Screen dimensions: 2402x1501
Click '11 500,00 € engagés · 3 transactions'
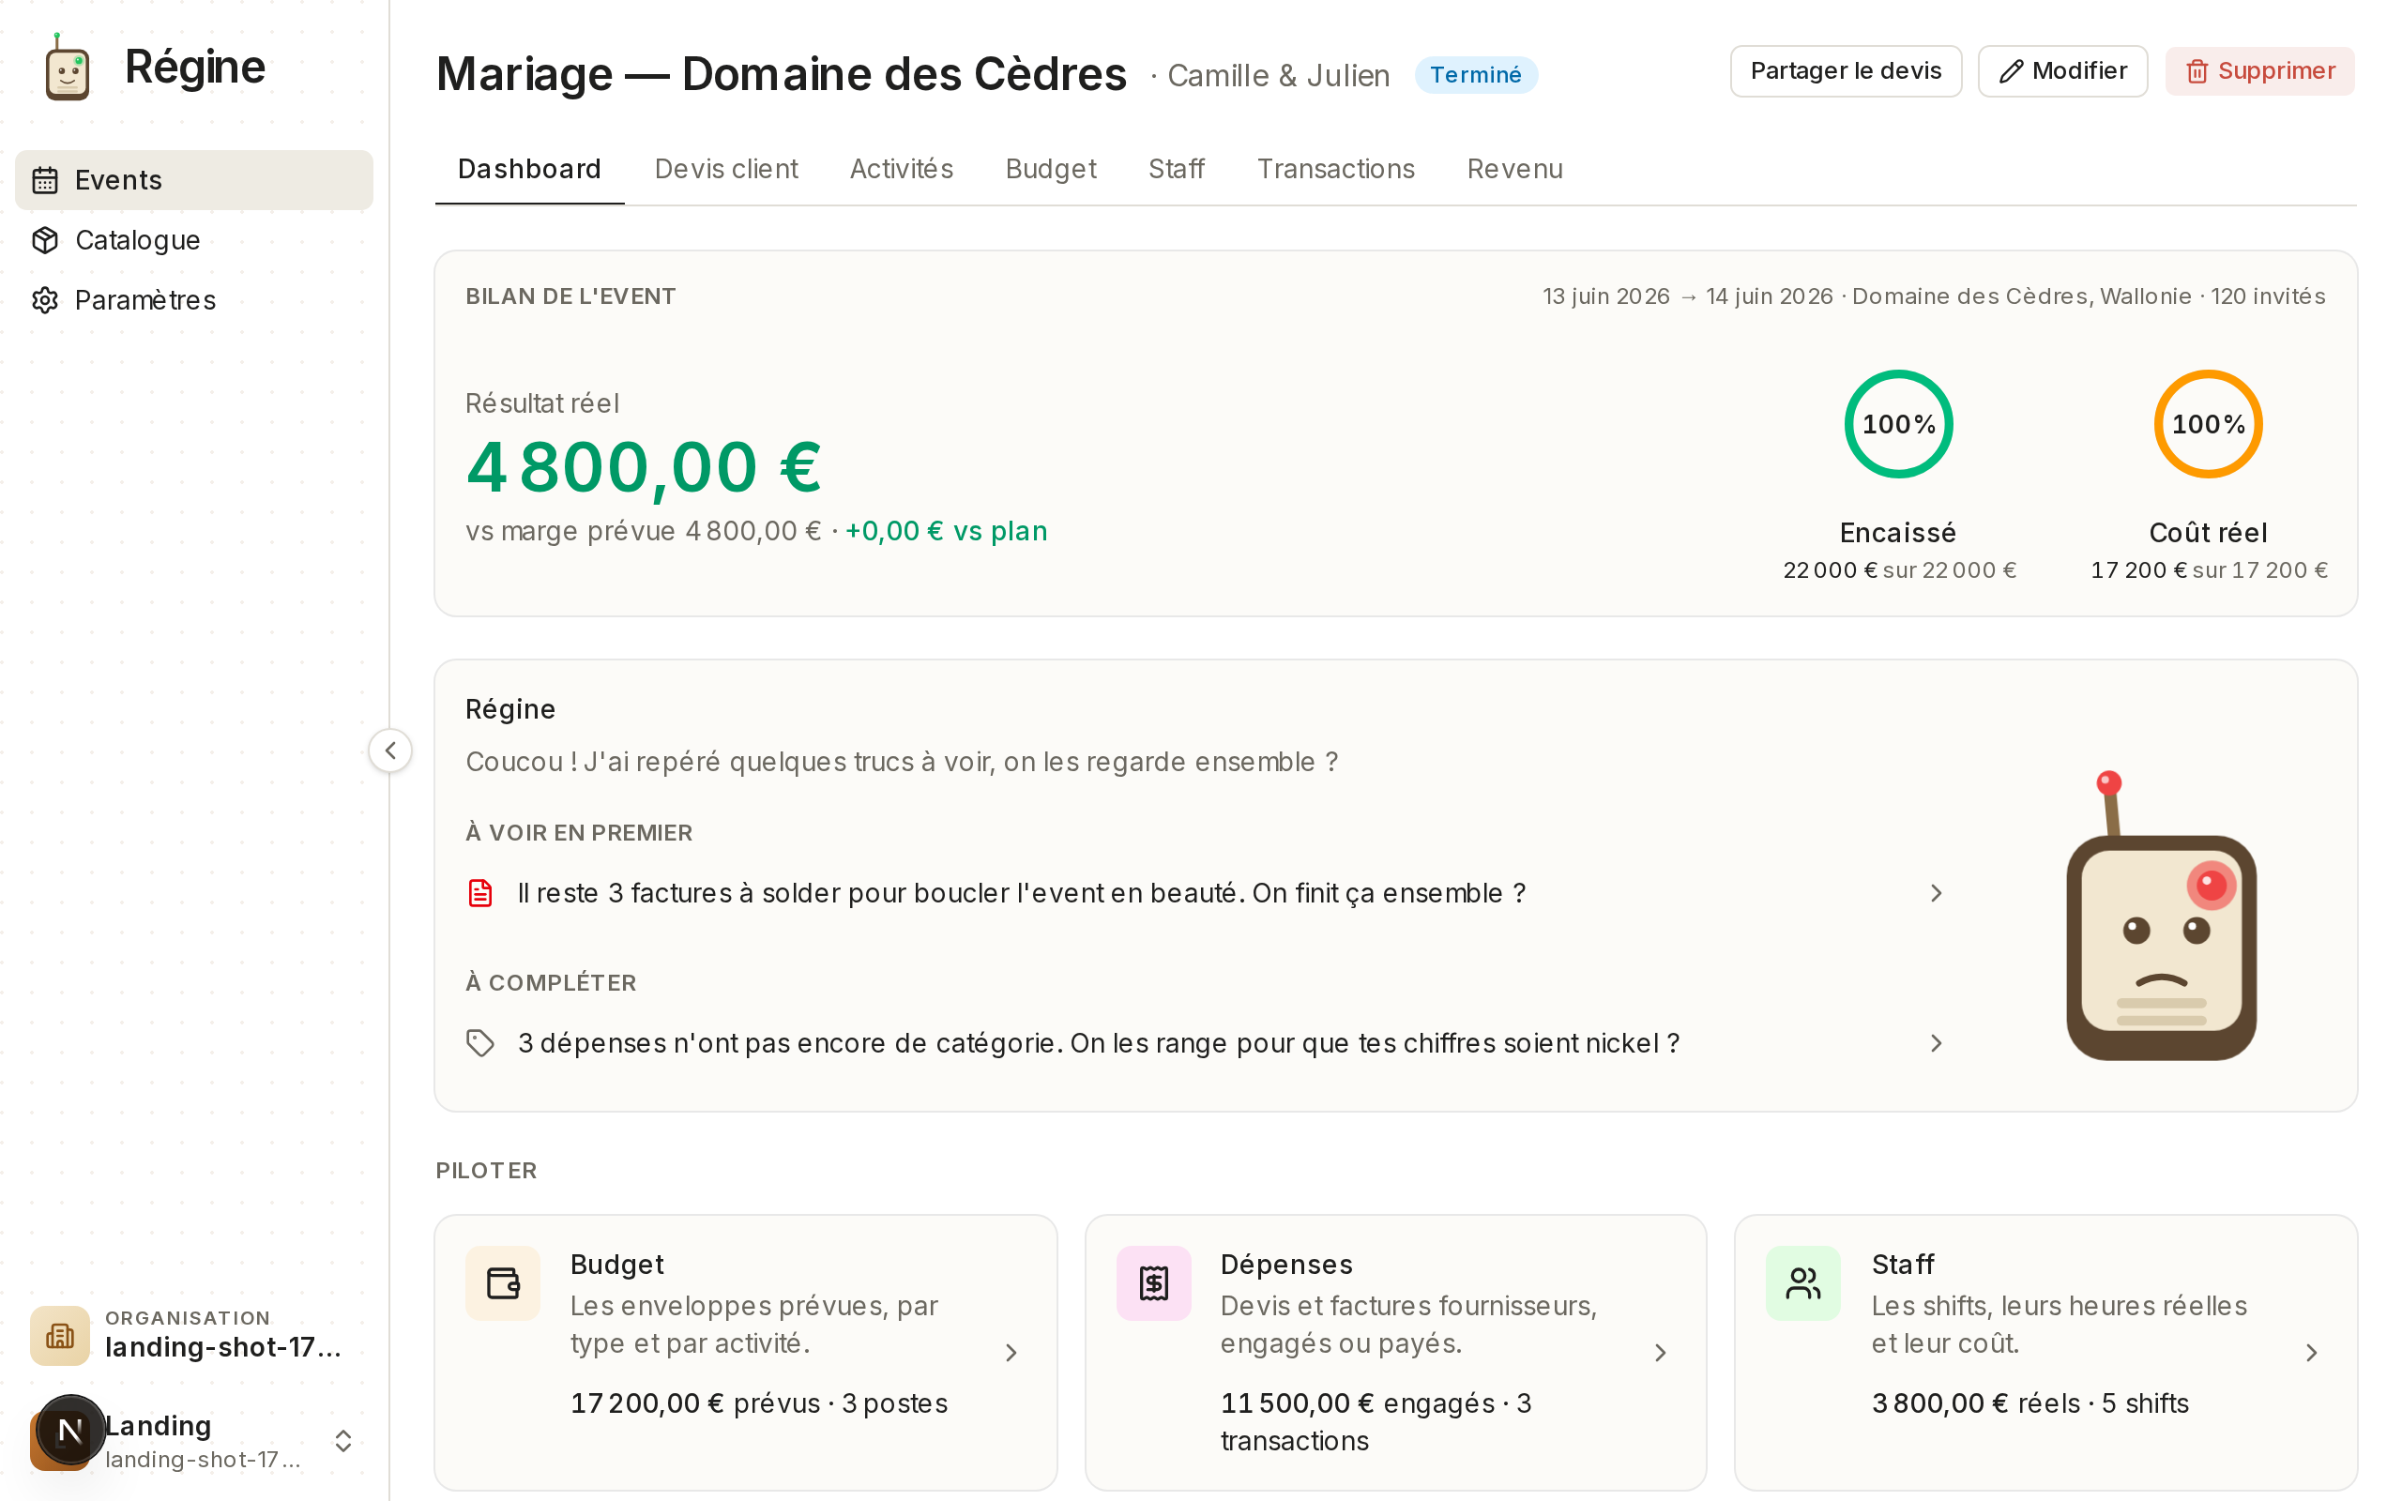click(1376, 1421)
